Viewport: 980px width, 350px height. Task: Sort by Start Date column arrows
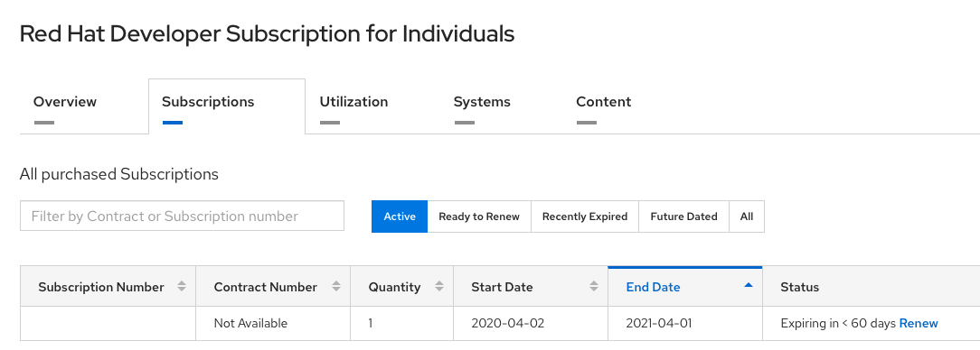[x=594, y=286]
